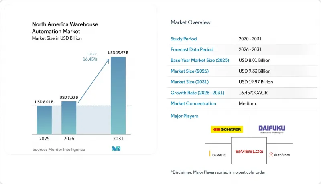Click the Major Players heading
This screenshot has width=321, height=184.
[184, 116]
